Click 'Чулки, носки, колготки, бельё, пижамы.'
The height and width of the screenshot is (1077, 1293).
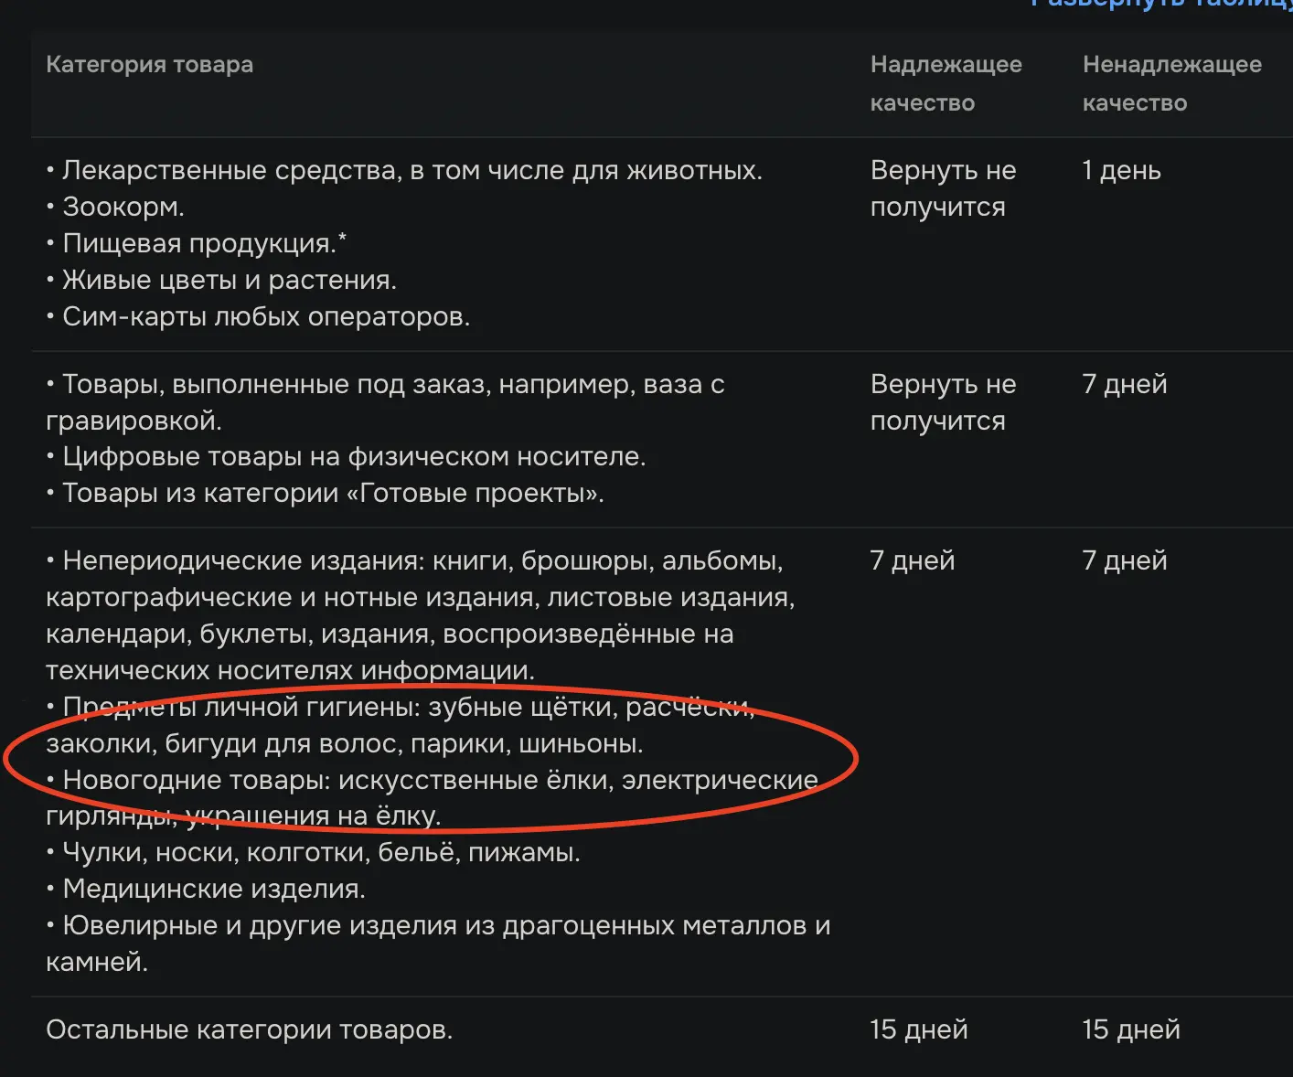313,853
